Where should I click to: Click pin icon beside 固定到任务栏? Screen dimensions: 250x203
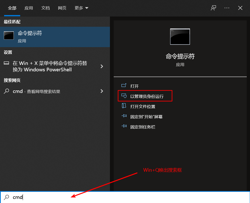pyautogui.click(x=124, y=126)
